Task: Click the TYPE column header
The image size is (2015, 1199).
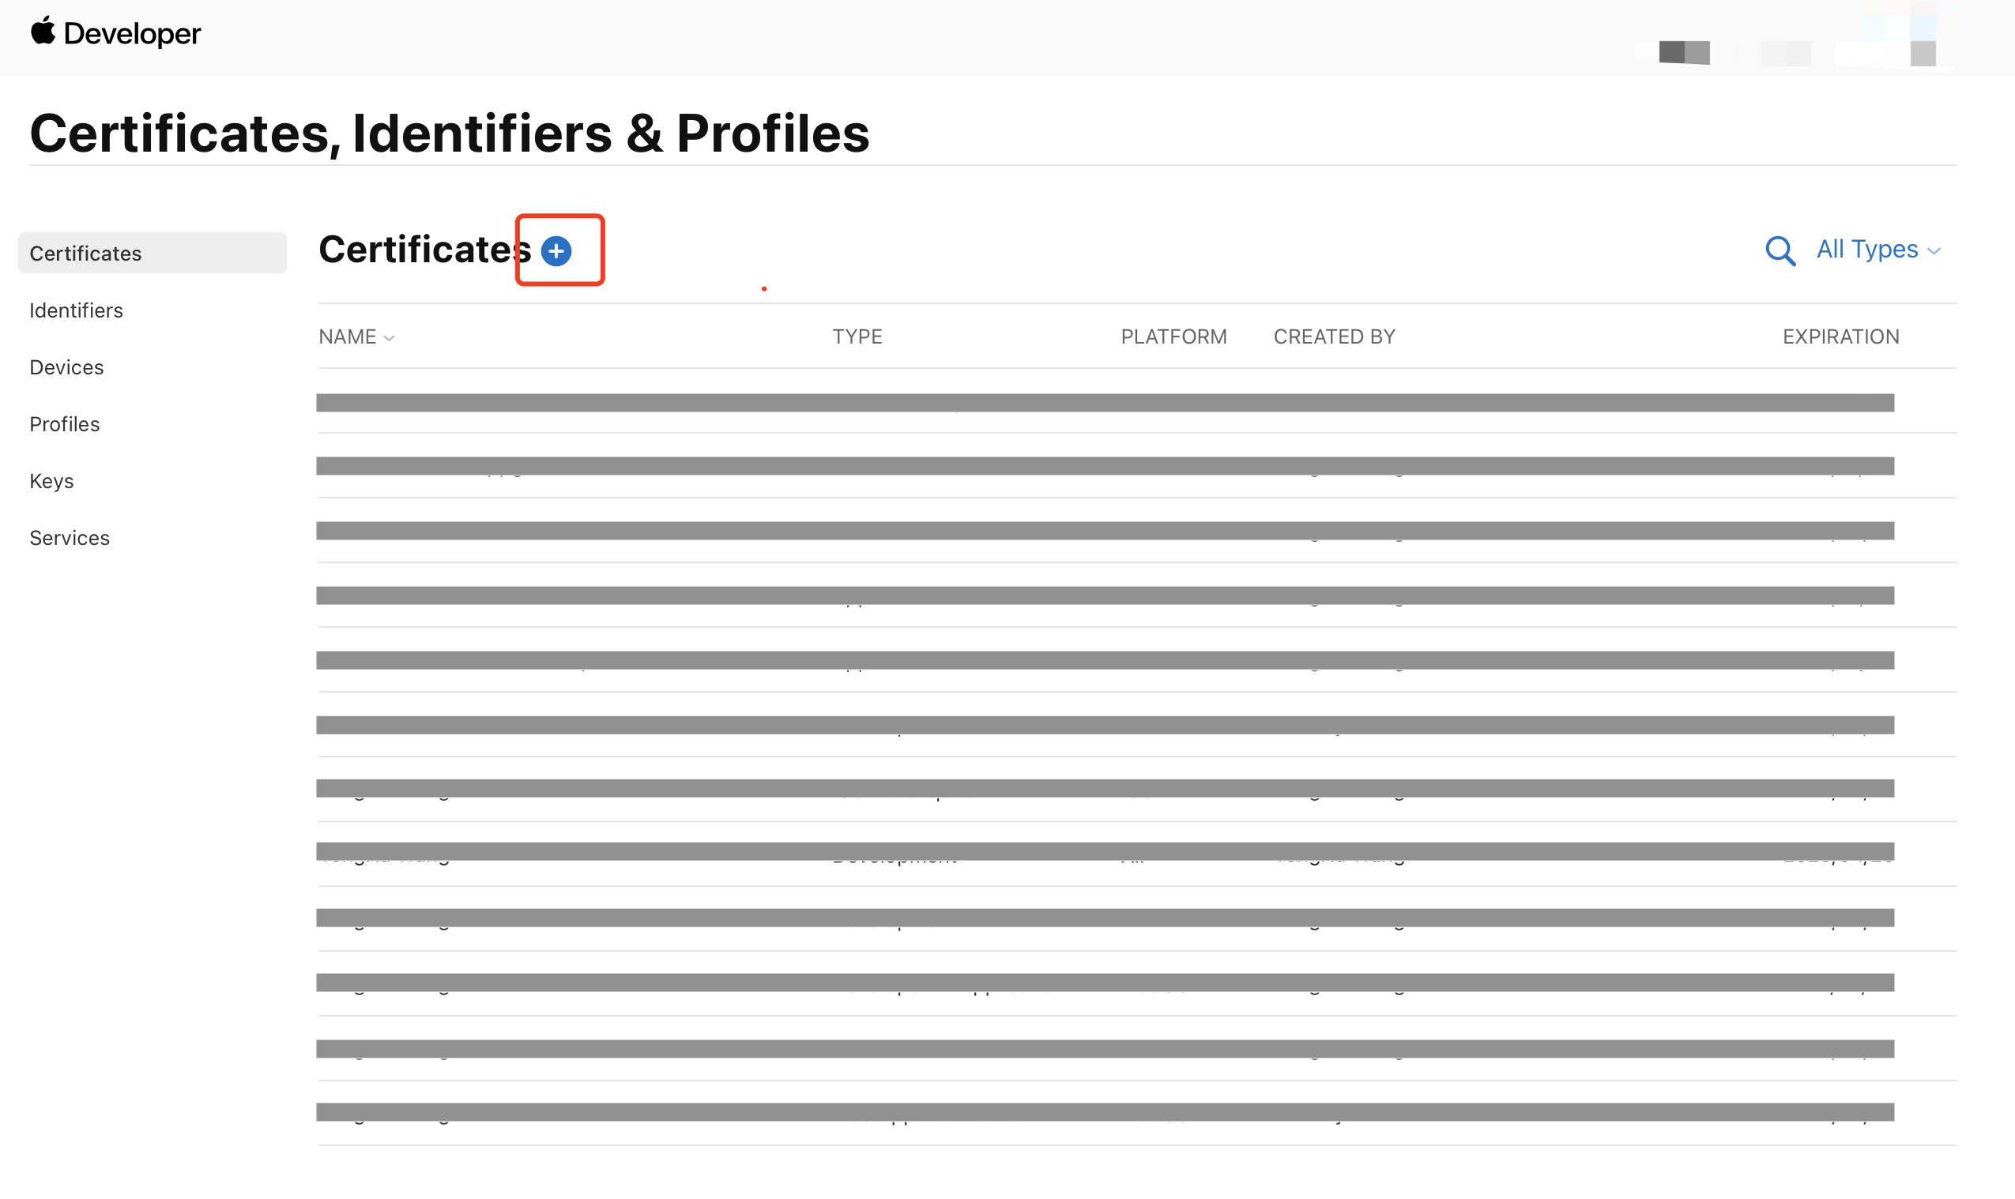Action: 857,336
